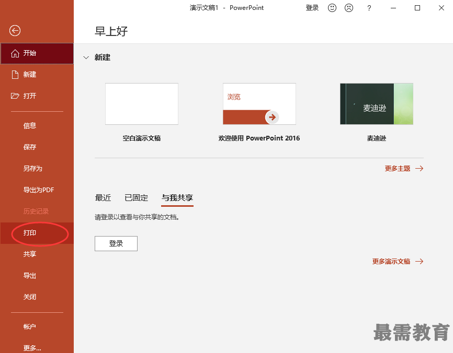Maximize the PowerPoint window
The width and height of the screenshot is (453, 353).
click(x=417, y=8)
